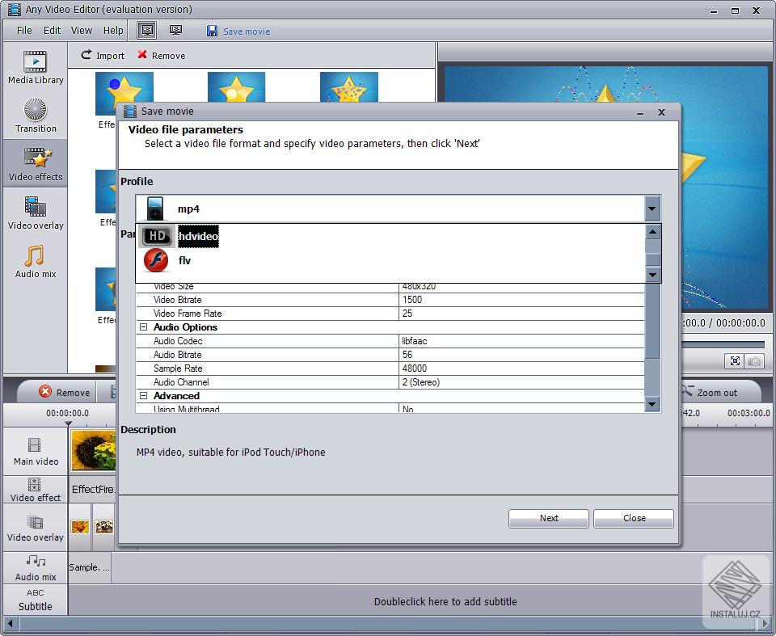
Task: Open the Media Library panel
Action: pyautogui.click(x=35, y=68)
